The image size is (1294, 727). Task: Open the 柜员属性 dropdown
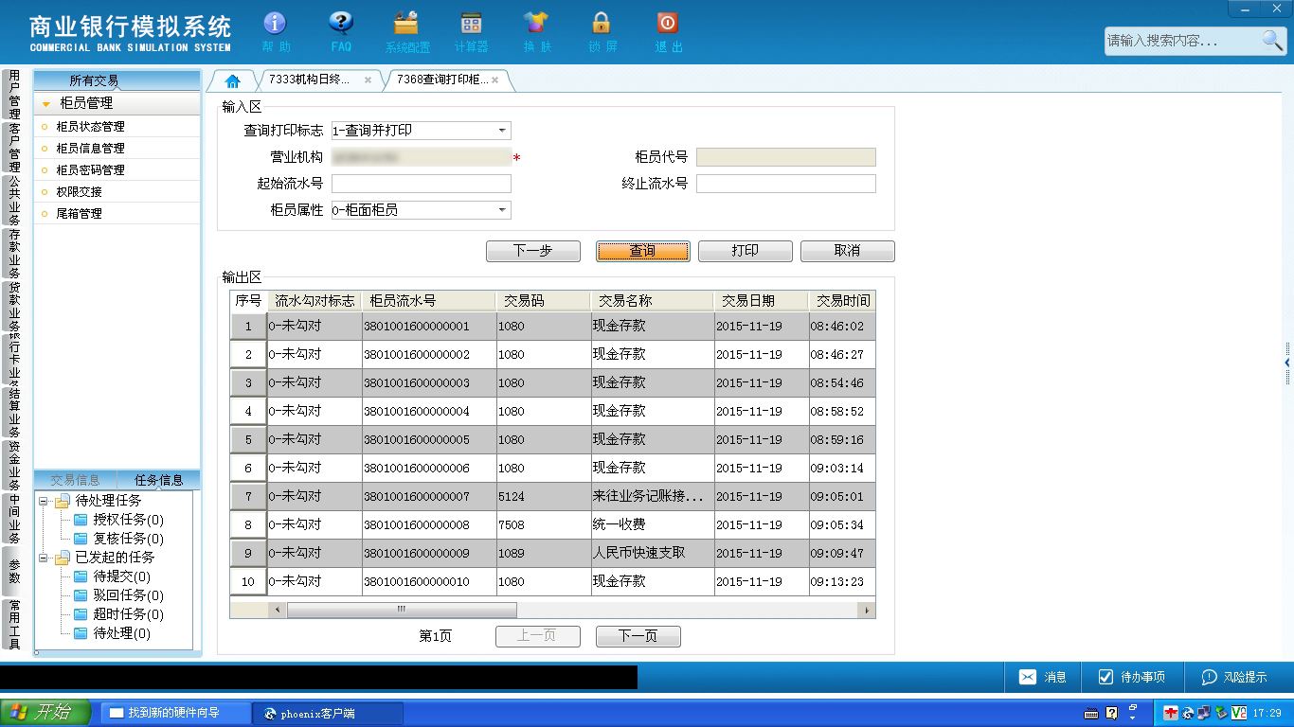(x=503, y=210)
